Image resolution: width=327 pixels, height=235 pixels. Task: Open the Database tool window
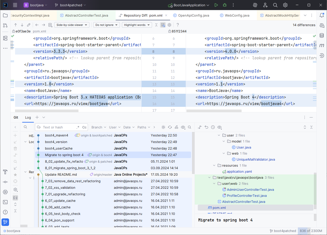[x=322, y=35]
